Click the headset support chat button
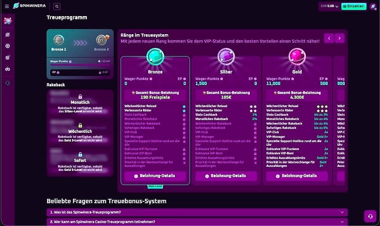The height and width of the screenshot is (226, 380). 370,217
